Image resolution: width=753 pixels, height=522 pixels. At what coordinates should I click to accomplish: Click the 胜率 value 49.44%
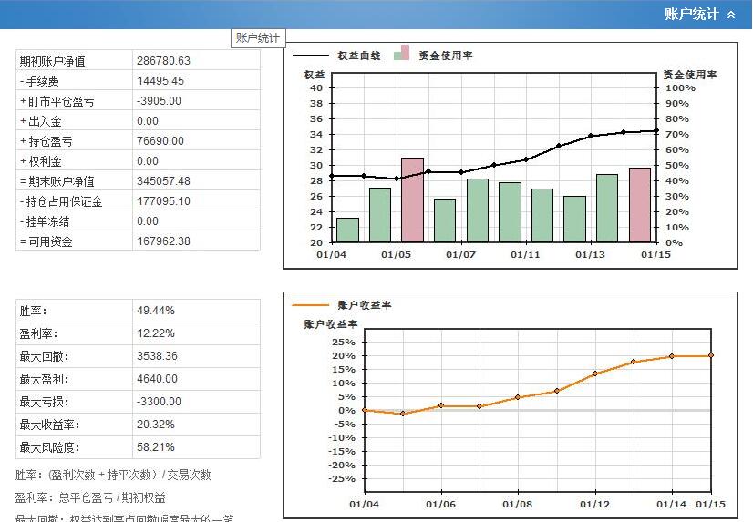click(x=155, y=311)
